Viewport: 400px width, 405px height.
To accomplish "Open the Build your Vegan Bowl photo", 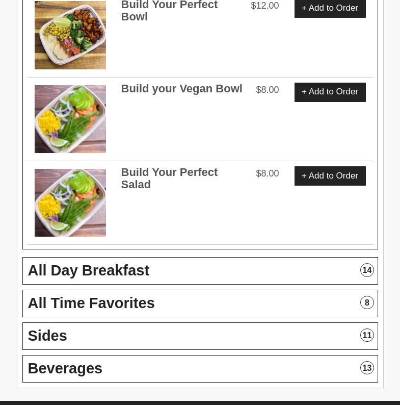I will 70,119.
